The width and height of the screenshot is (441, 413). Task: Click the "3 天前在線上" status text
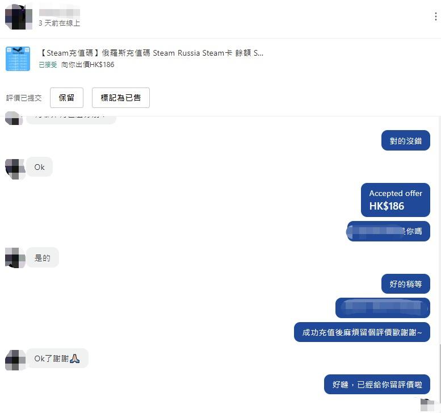[x=59, y=23]
